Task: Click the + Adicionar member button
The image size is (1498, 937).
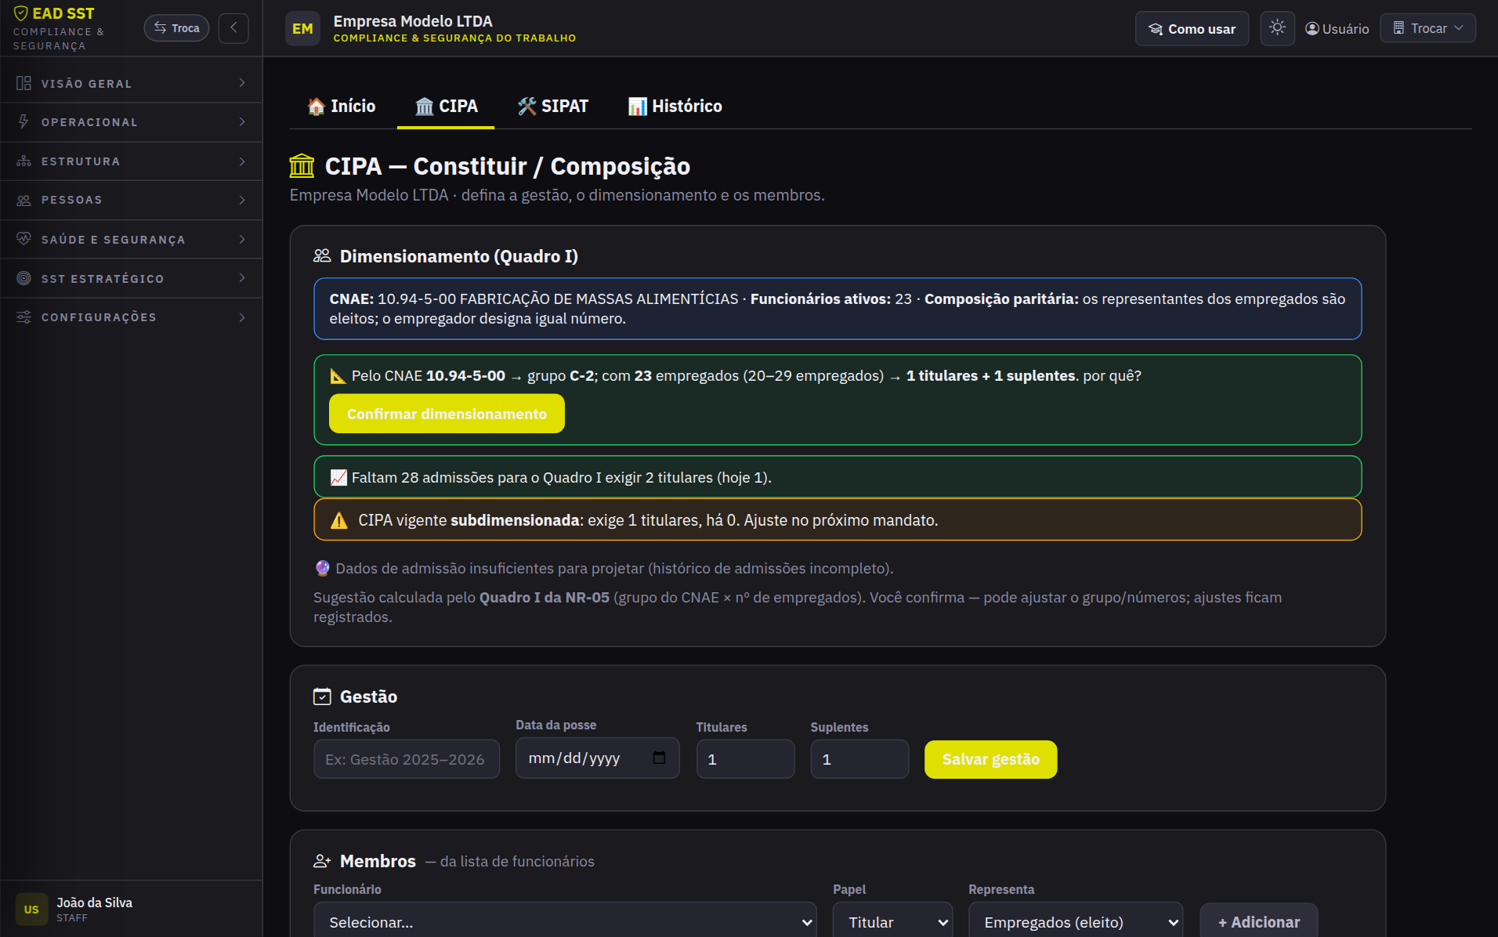Action: coord(1258,920)
